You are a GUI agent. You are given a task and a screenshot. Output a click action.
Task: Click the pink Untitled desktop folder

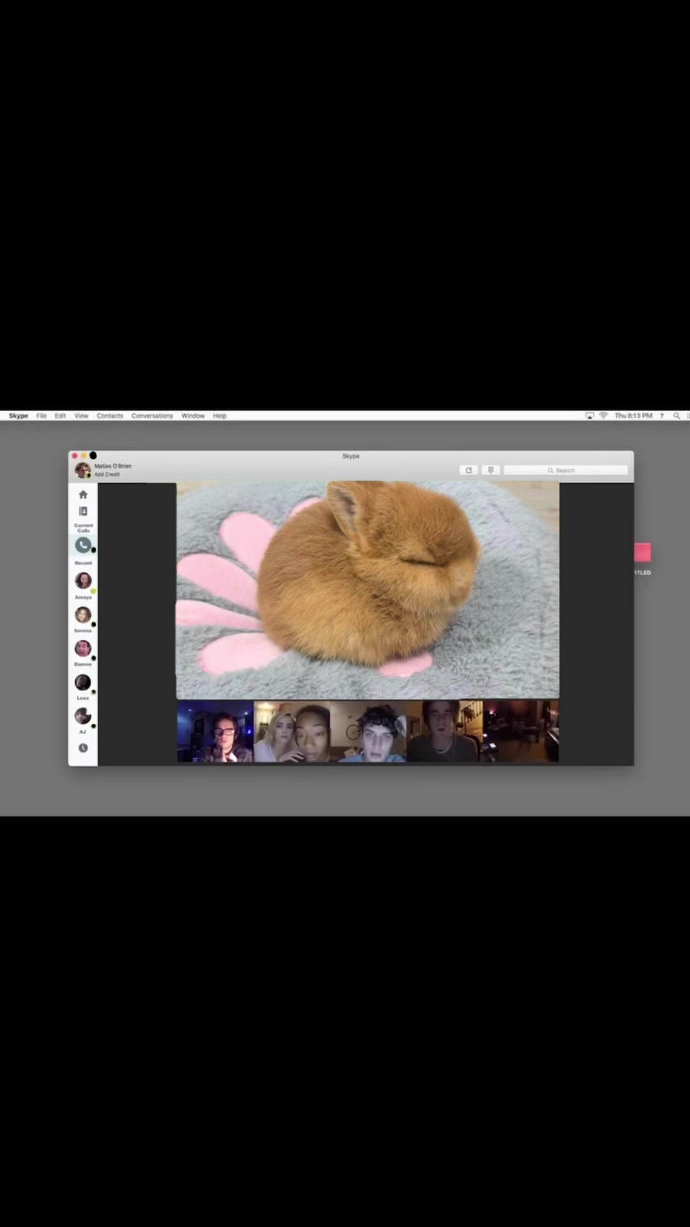[642, 553]
